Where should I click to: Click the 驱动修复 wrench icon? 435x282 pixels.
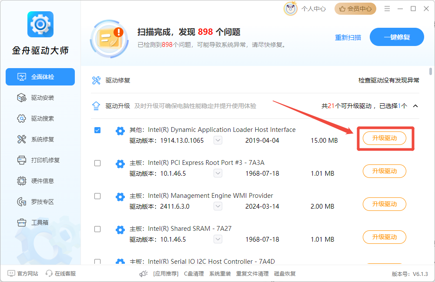tap(96, 80)
